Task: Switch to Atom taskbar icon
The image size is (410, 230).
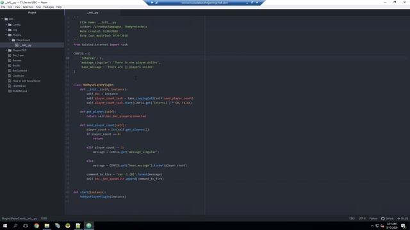Action: click(88, 226)
